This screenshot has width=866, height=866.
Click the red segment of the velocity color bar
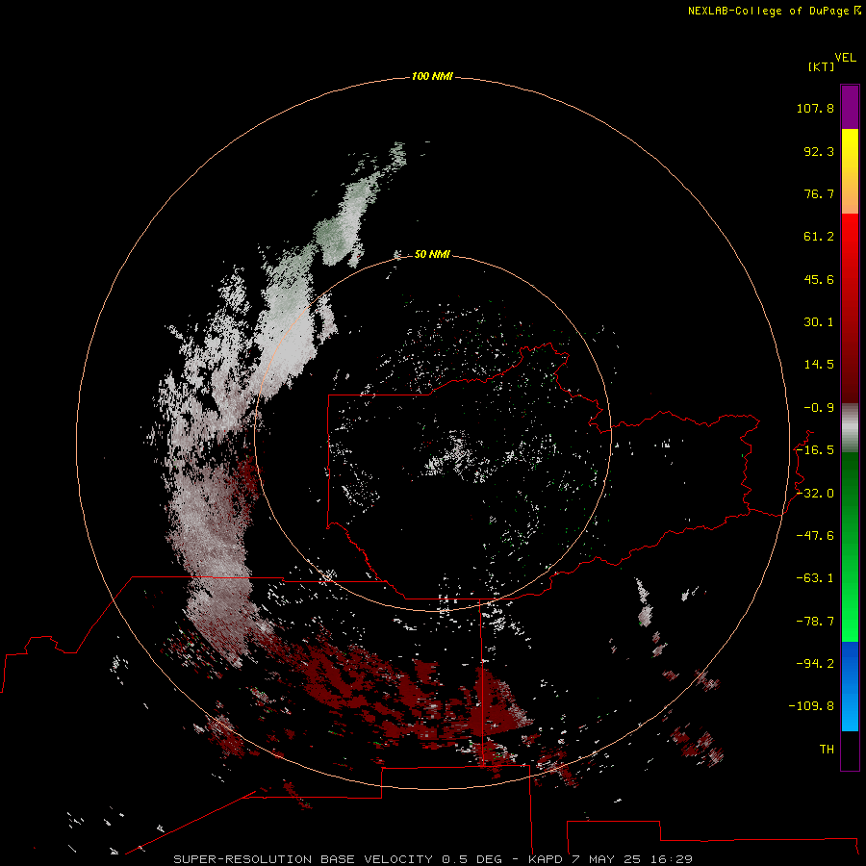coord(850,308)
